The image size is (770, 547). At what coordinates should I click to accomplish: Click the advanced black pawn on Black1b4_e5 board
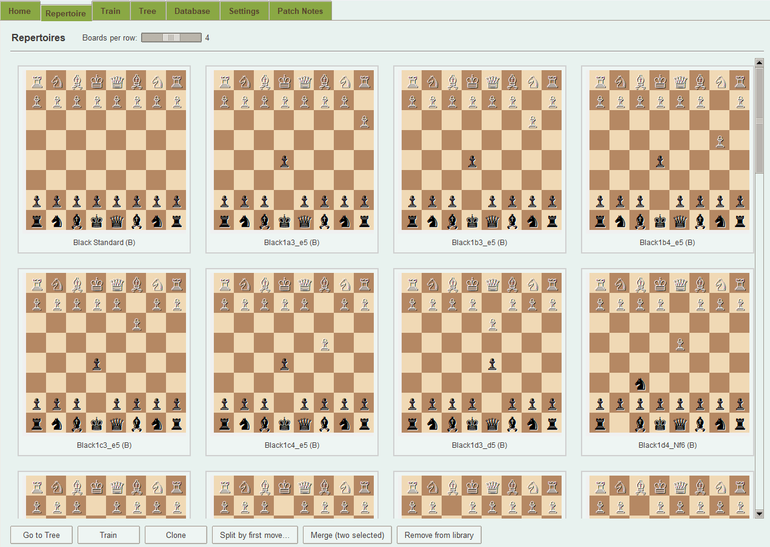click(x=660, y=160)
